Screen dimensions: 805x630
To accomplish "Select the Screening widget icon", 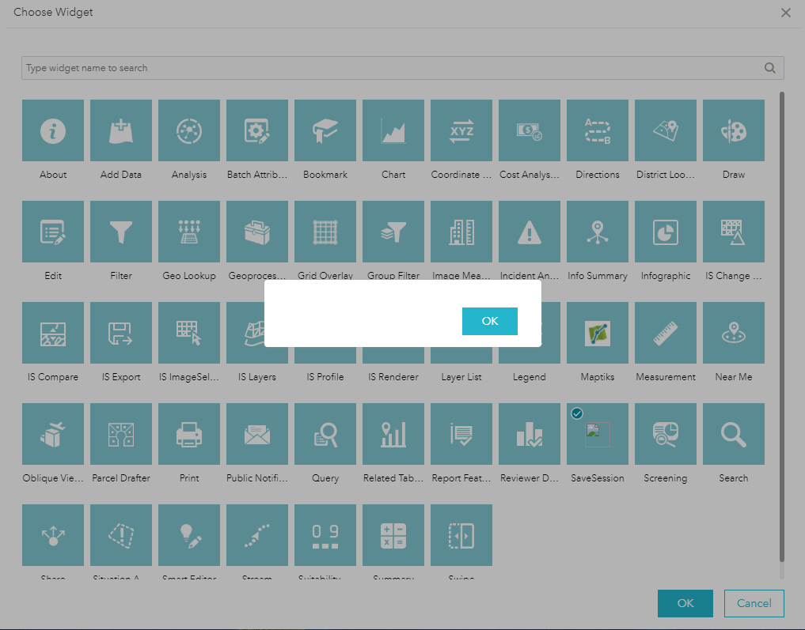I will pyautogui.click(x=665, y=434).
